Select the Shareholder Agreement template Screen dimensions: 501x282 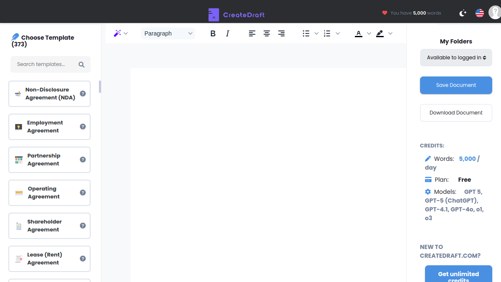point(49,226)
